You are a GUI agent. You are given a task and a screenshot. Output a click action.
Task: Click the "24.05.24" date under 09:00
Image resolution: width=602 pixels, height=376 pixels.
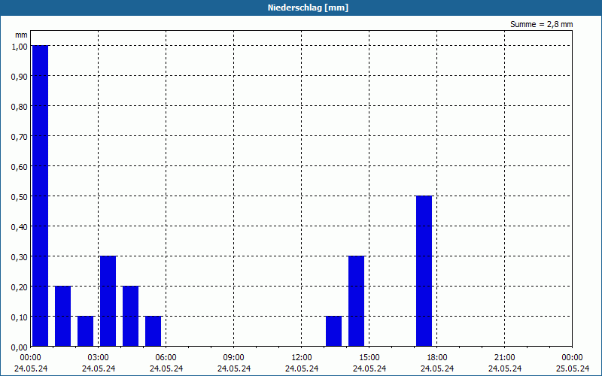pyautogui.click(x=234, y=368)
